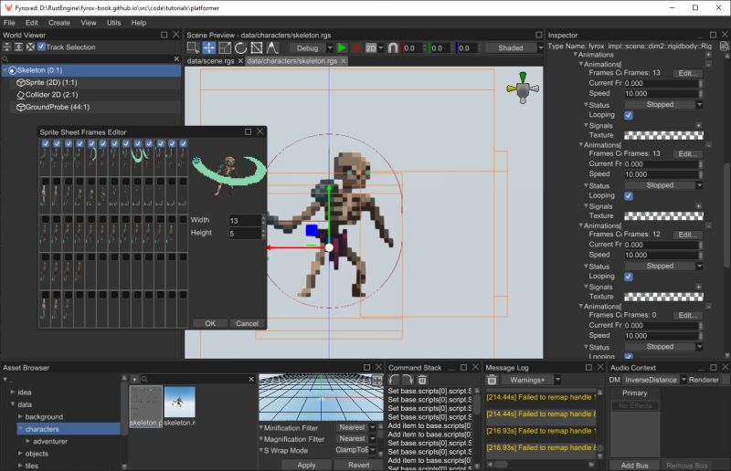Click OK in Sprite Sheet Frames Editor
The height and width of the screenshot is (471, 731).
click(210, 323)
